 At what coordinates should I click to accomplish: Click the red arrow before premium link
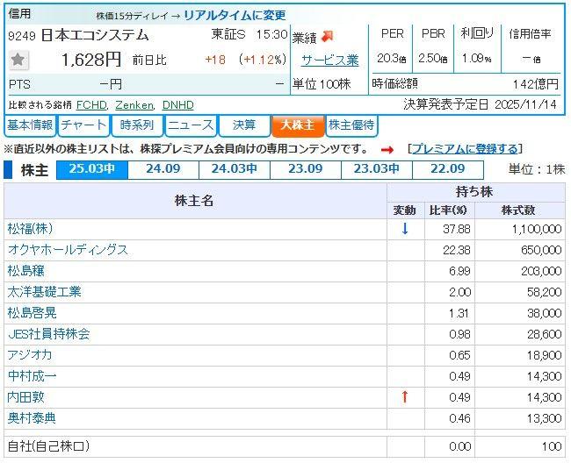pyautogui.click(x=387, y=149)
